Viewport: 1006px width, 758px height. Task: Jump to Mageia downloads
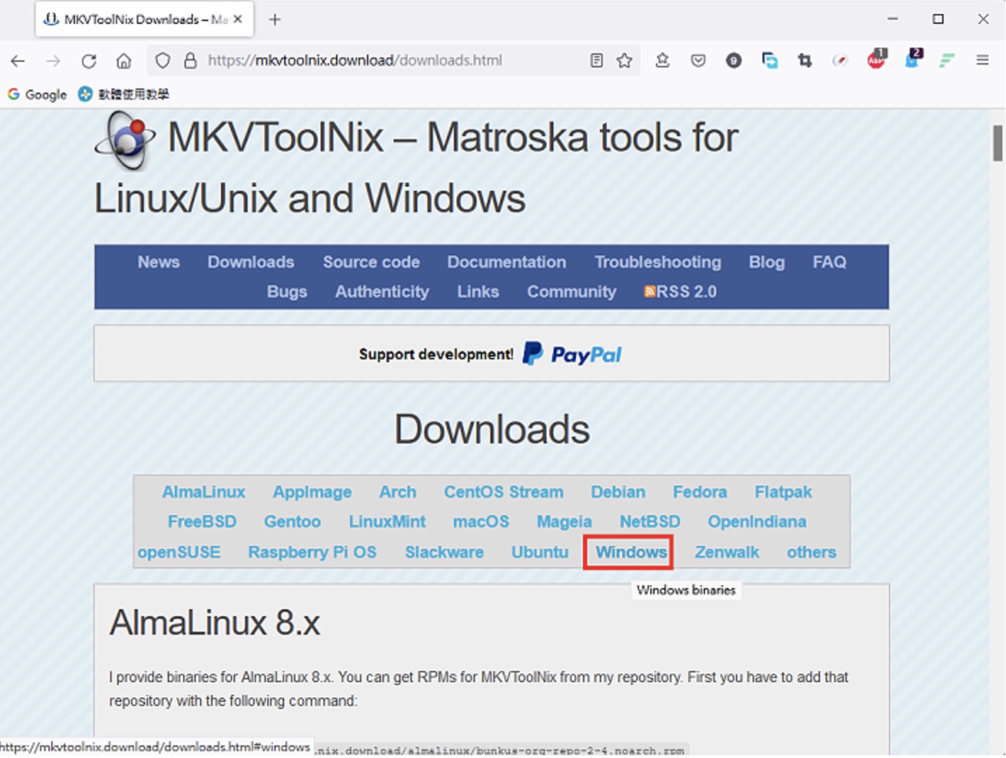(564, 522)
